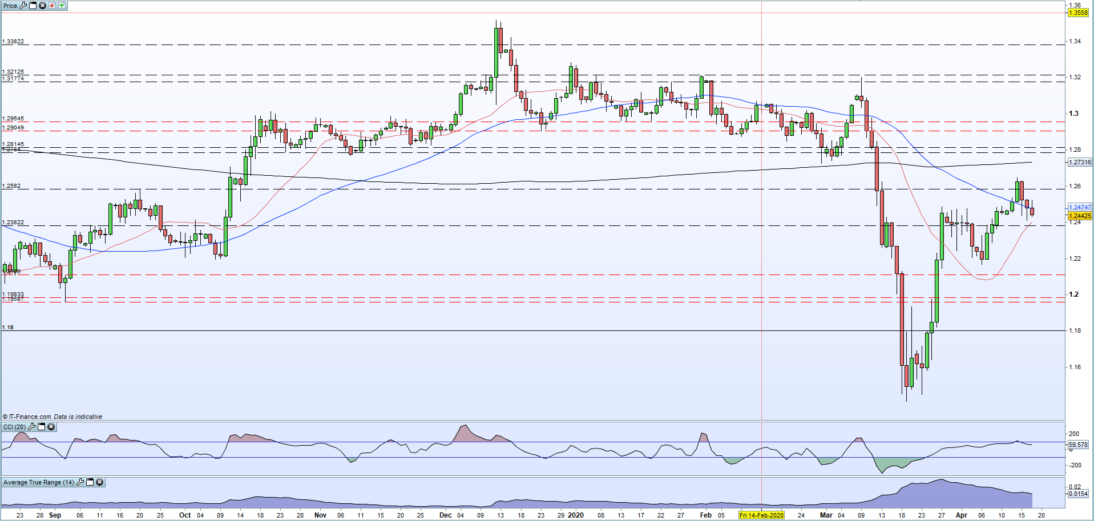Open CCI (20) settings wrench
The image size is (1094, 521).
pyautogui.click(x=32, y=427)
